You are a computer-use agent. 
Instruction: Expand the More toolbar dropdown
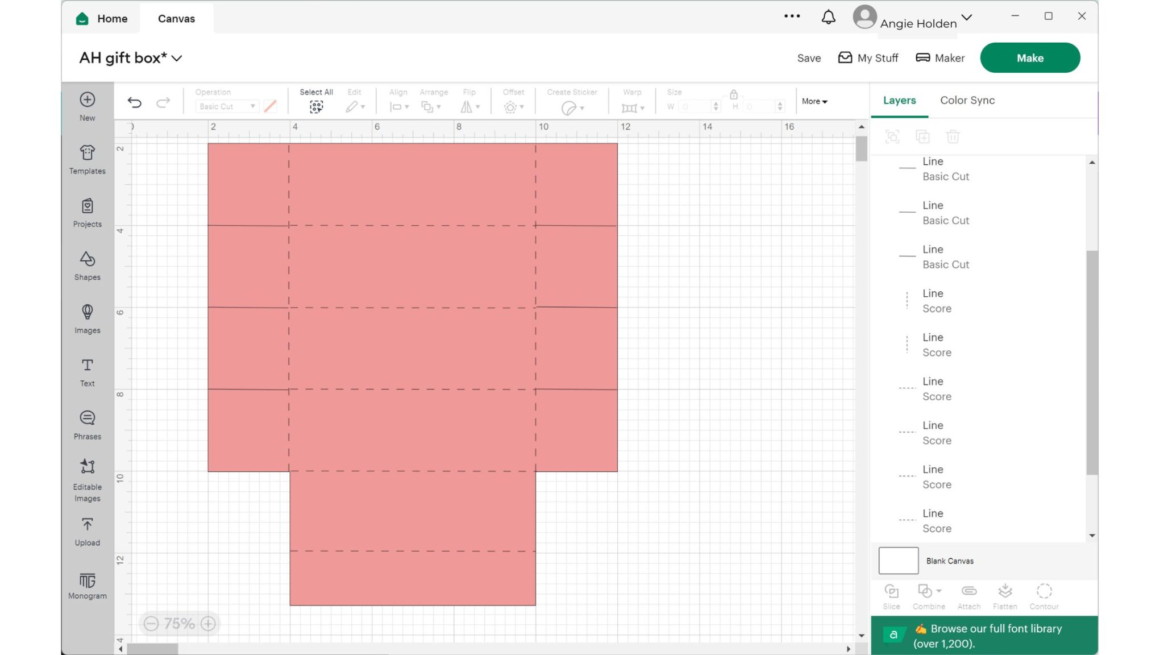(x=814, y=101)
